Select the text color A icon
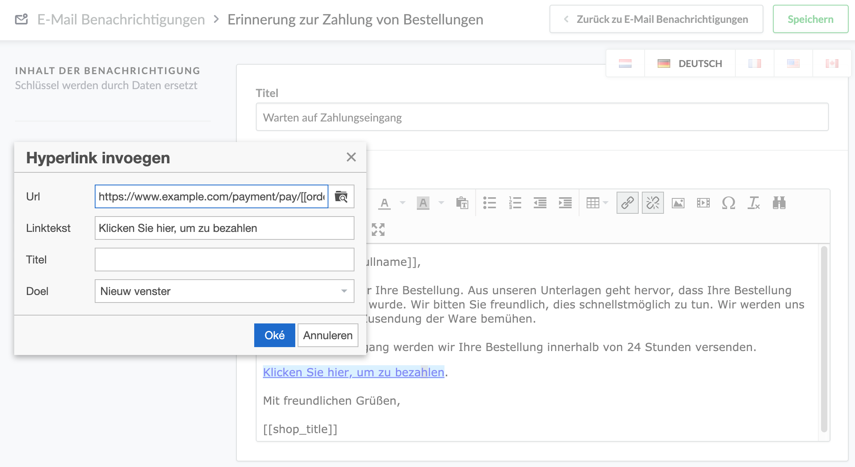 [384, 203]
